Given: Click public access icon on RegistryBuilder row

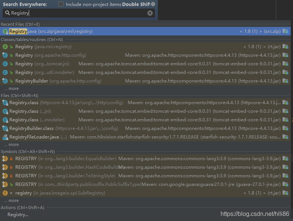Looking at the screenshot, I should [x=11, y=81].
